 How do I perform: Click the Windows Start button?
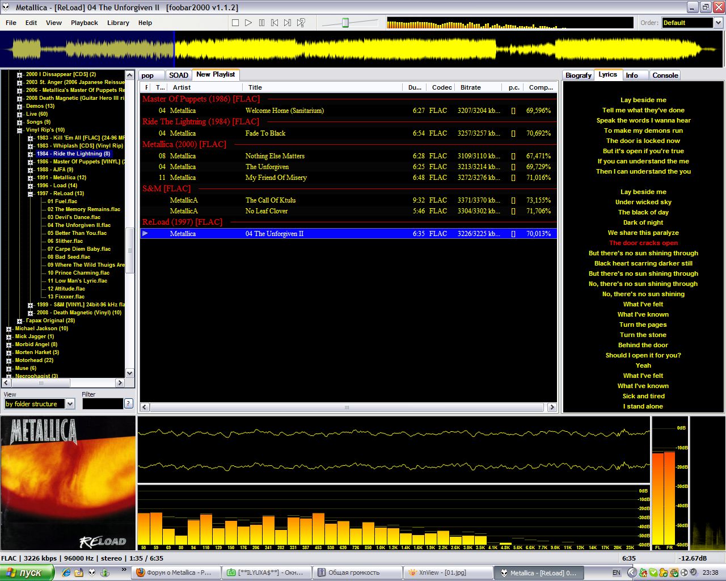coord(27,572)
